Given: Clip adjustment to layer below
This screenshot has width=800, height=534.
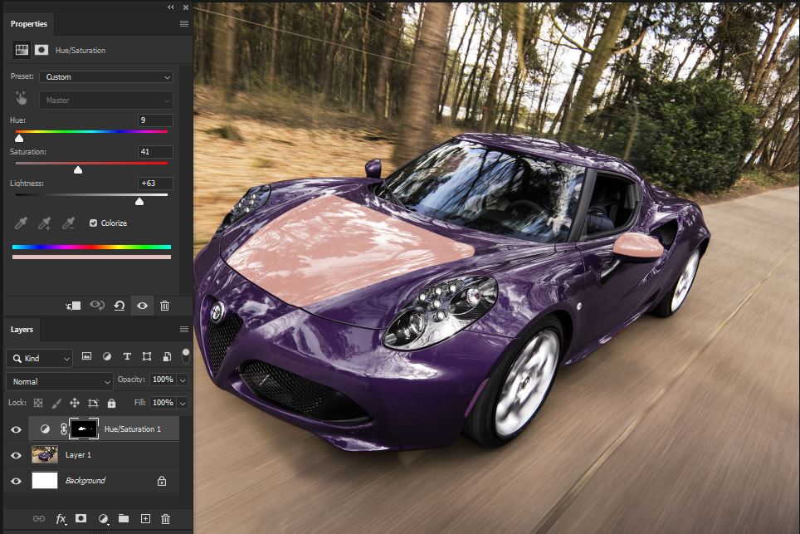Looking at the screenshot, I should coord(73,306).
